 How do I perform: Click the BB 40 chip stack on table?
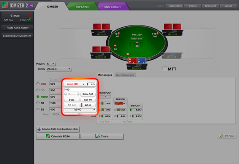(x=118, y=34)
